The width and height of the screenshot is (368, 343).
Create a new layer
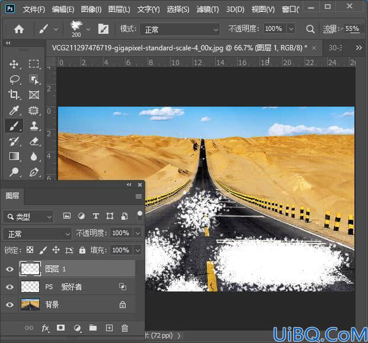(x=110, y=328)
